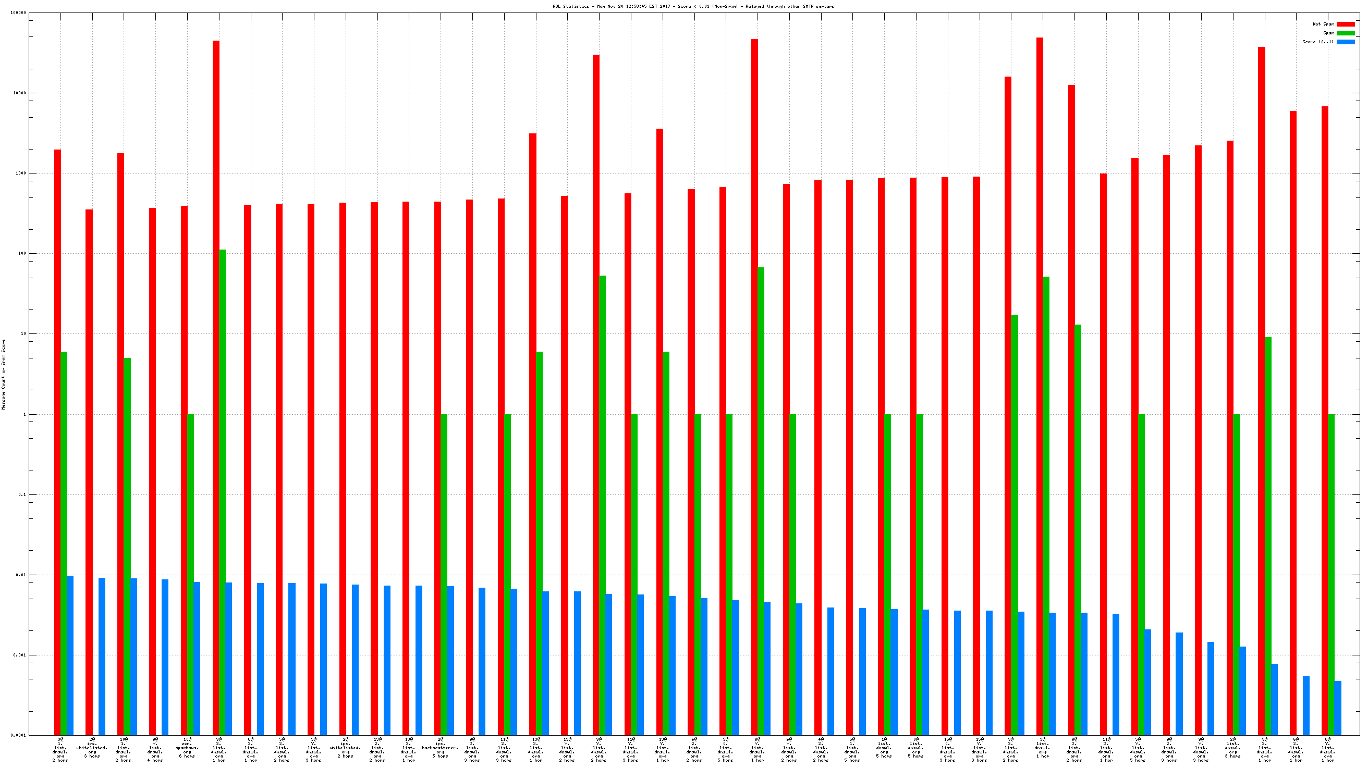Click the 100000 y-axis tick label
The image size is (1368, 769).
pos(18,13)
